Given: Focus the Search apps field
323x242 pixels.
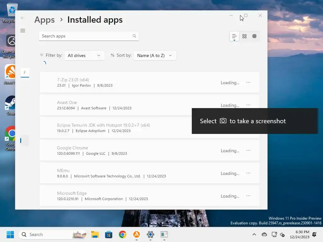Looking at the screenshot, I should [89, 36].
